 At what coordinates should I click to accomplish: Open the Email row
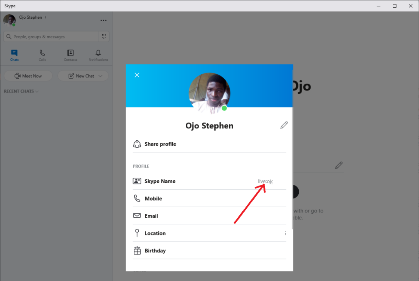pyautogui.click(x=209, y=216)
